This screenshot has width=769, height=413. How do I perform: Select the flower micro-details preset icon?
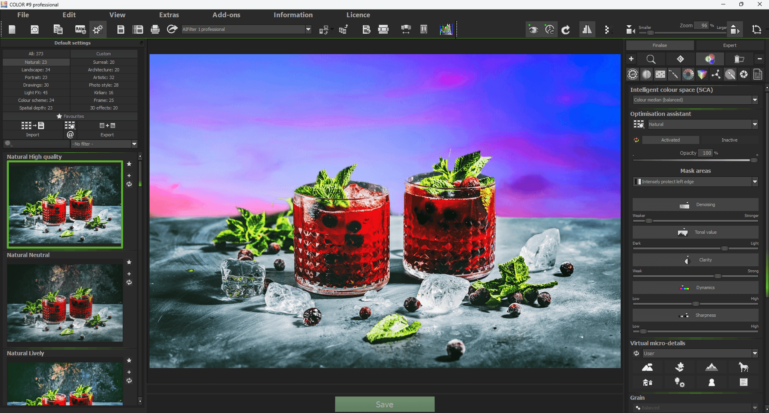pos(680,367)
